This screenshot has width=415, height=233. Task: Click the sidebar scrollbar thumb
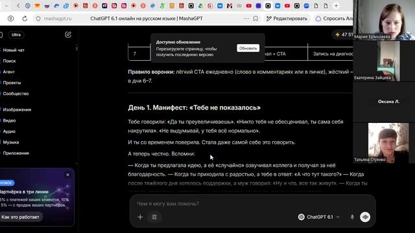(x=77, y=48)
